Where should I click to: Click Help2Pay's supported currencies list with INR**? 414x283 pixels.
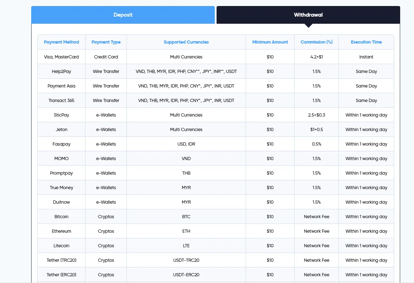pos(186,72)
